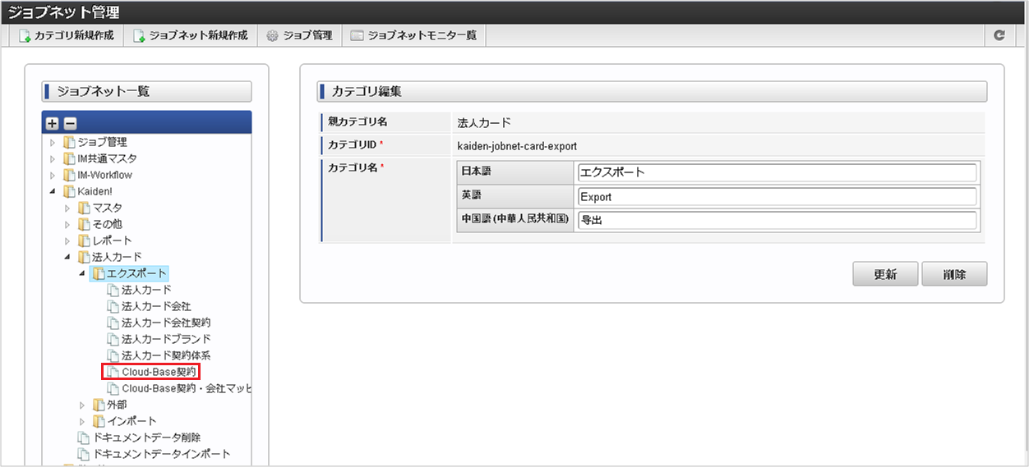
Task: Expand the レポート folder arrow
Action: coord(68,240)
